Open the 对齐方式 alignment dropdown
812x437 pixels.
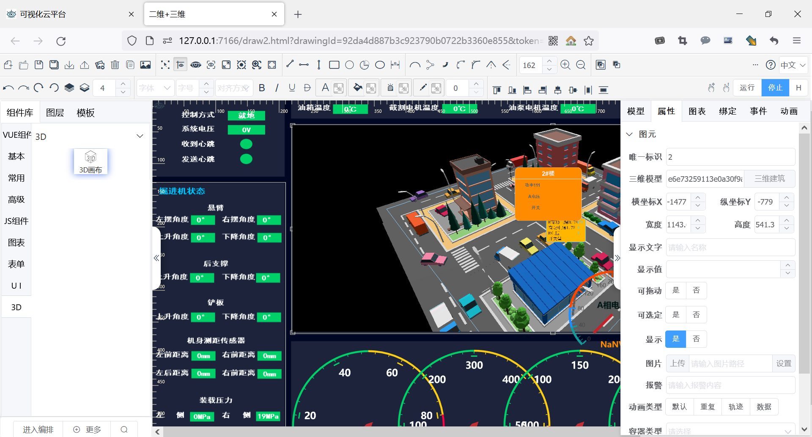point(234,88)
